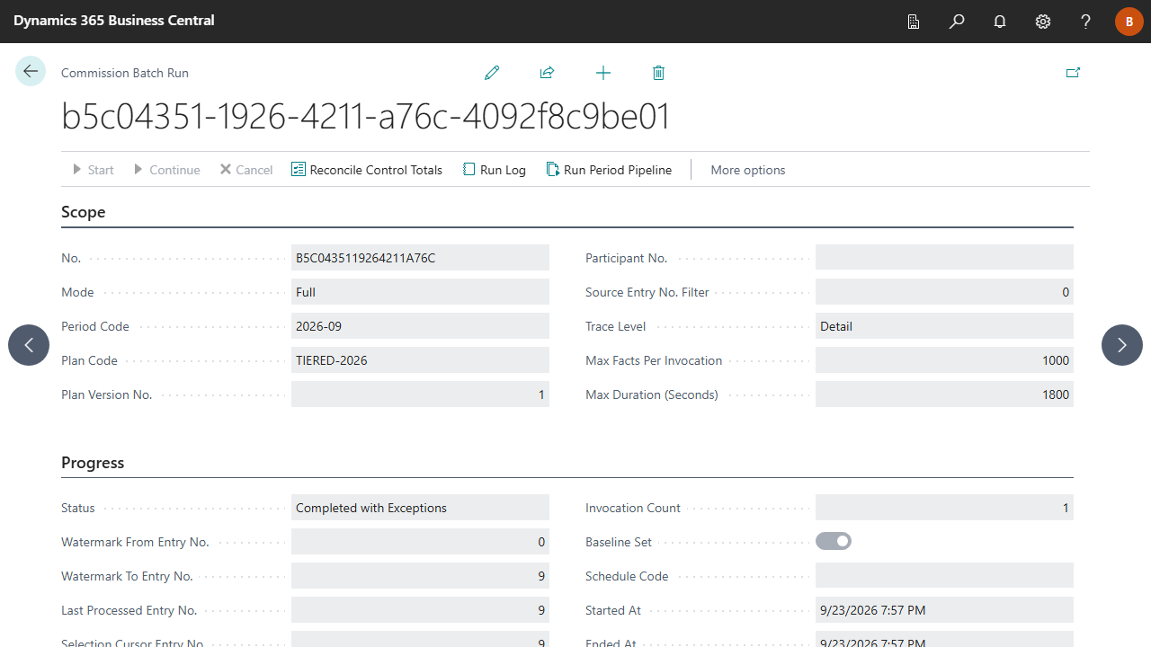
Task: Click the Cancel action
Action: tap(246, 170)
